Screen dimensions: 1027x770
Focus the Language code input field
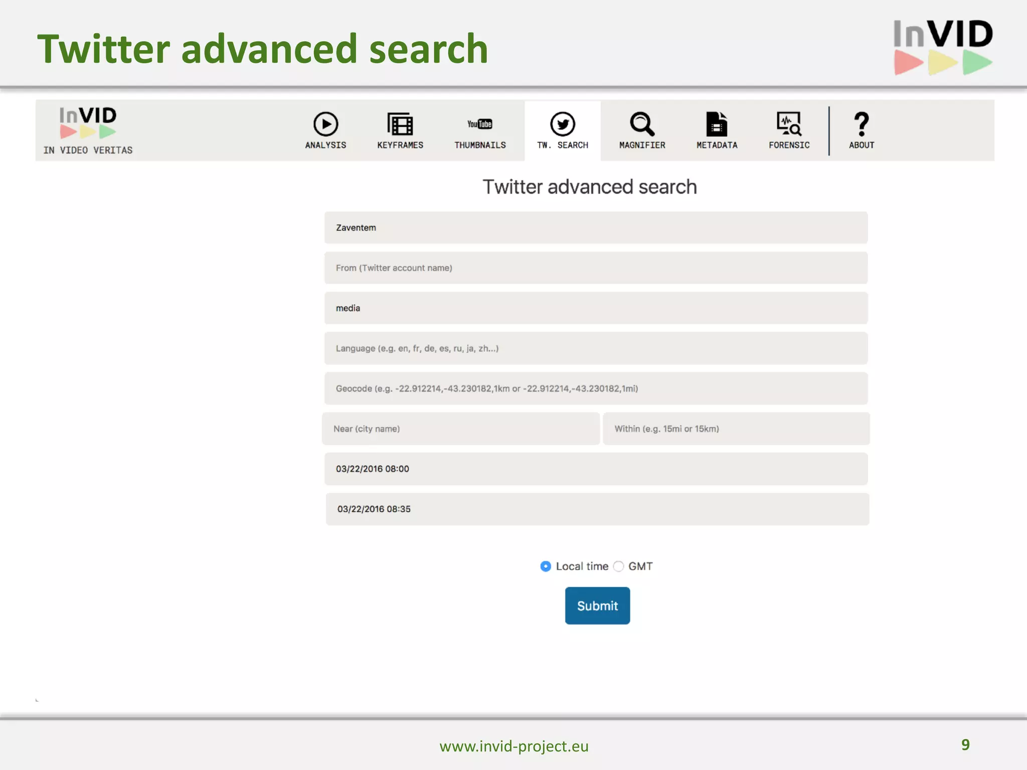pos(596,348)
